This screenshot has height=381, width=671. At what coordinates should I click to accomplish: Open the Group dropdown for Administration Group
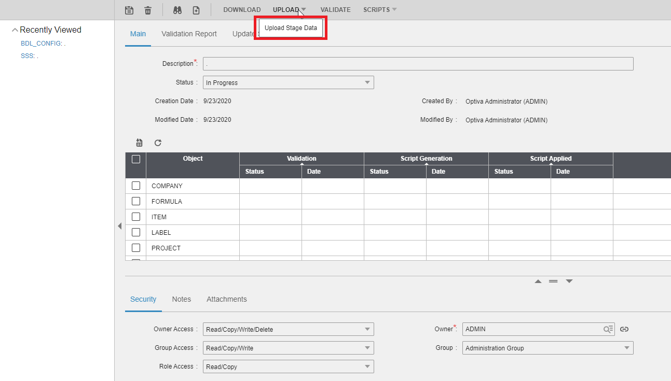pos(547,348)
